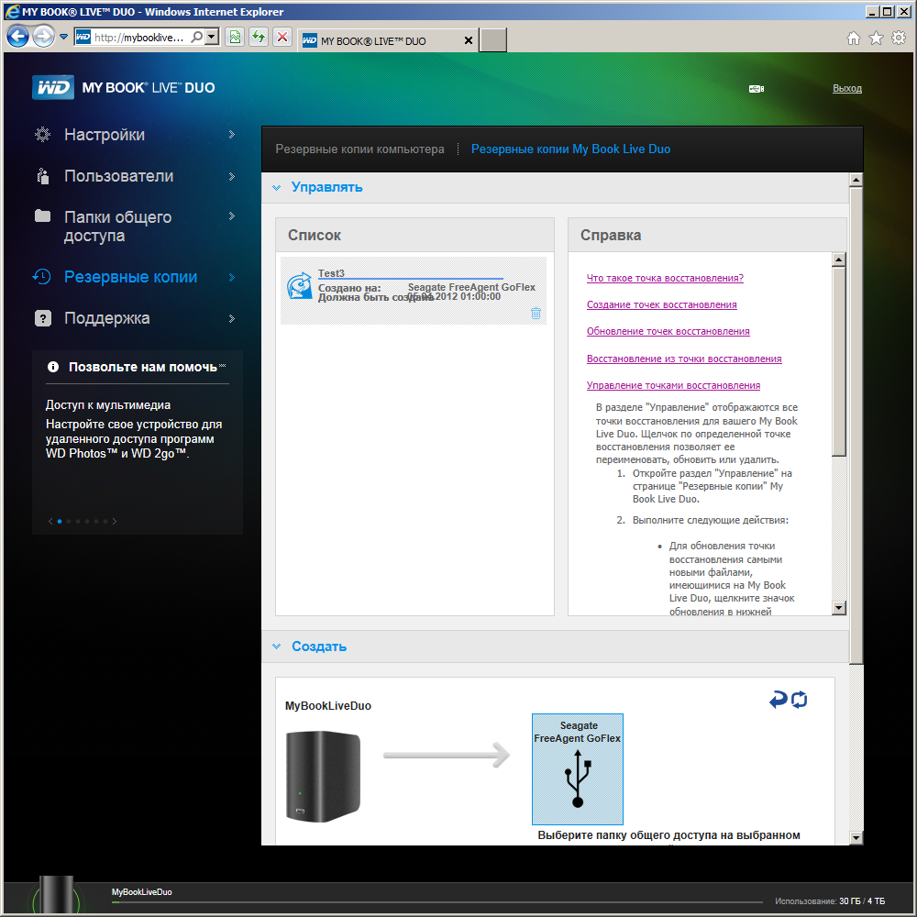Click the refresh devices icon in Создать
Screen dimensions: 917x917
point(800,699)
